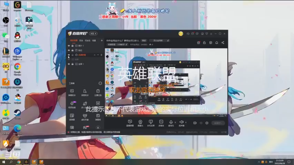This screenshot has height=165, width=294.
Task: Switch to the fourth scene tab
Action: (x=94, y=40)
